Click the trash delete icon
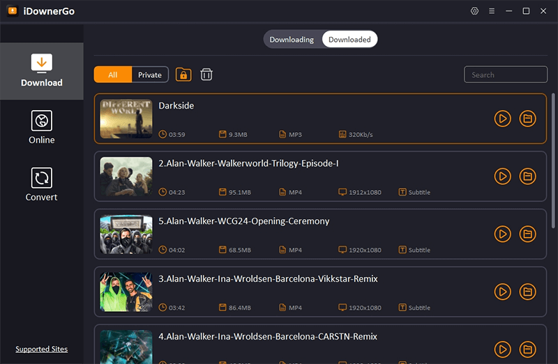558x364 pixels. pyautogui.click(x=206, y=74)
